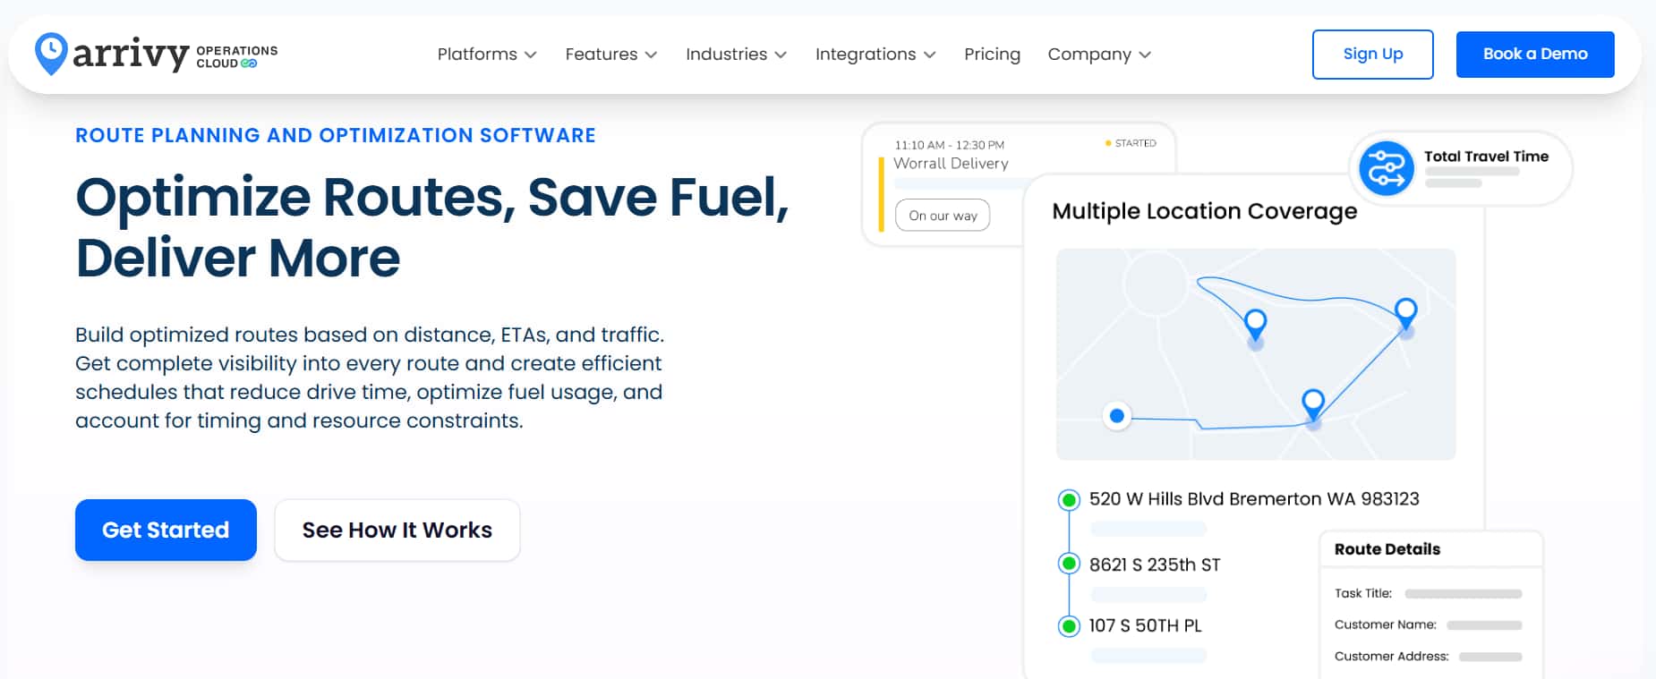This screenshot has height=679, width=1656.
Task: Click See How It Works button
Action: pos(397,530)
